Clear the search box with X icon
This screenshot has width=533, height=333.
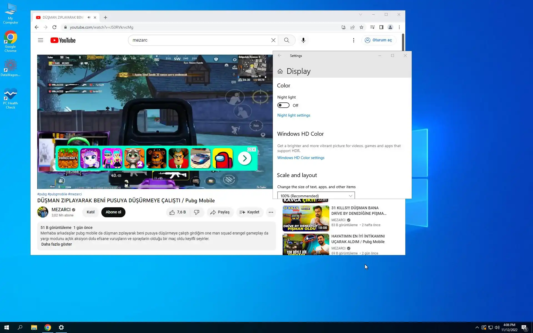273,40
